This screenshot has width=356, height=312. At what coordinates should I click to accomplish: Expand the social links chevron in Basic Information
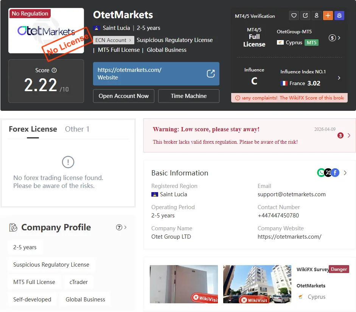click(x=345, y=173)
